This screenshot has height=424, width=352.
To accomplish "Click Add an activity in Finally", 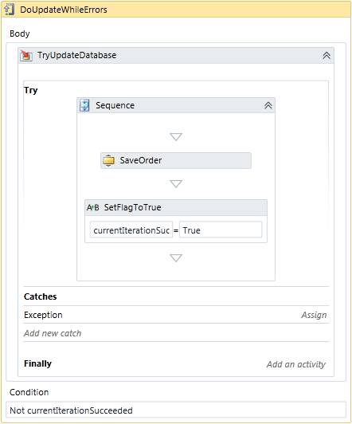I will point(296,364).
